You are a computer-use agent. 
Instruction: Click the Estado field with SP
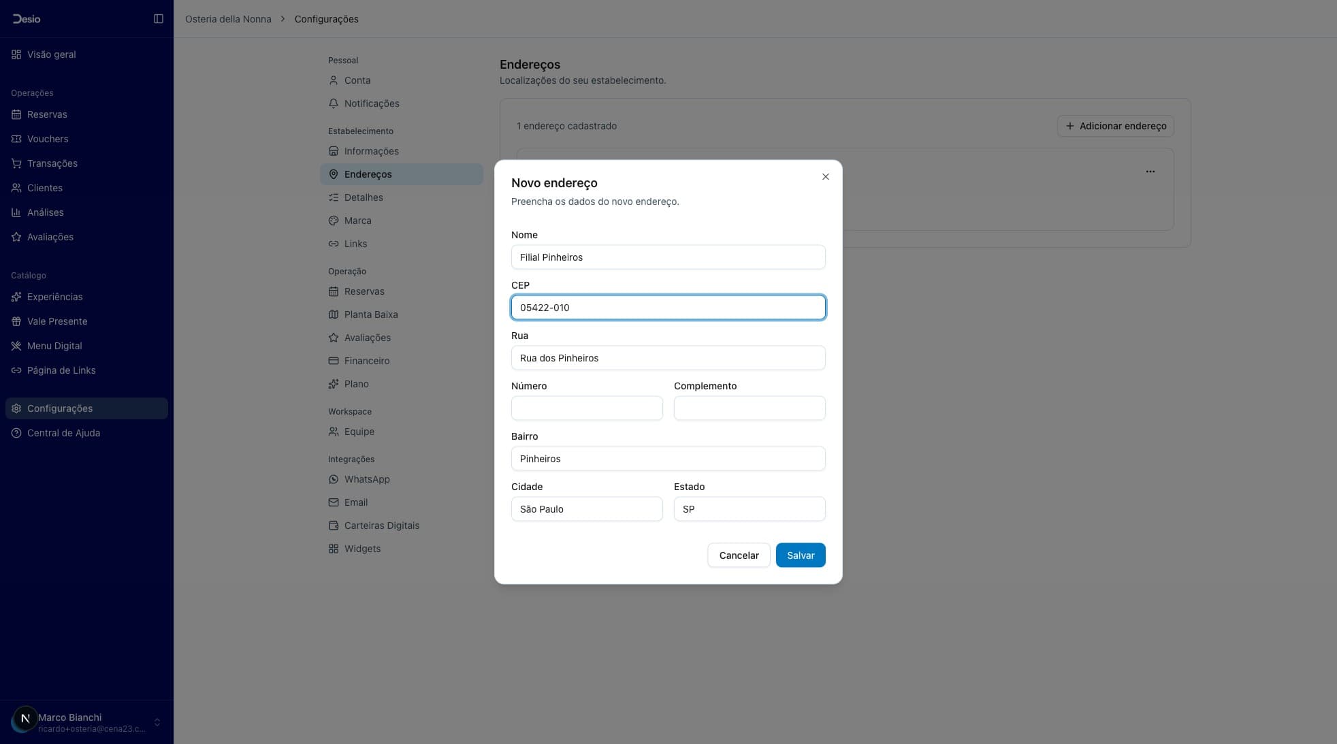point(750,509)
